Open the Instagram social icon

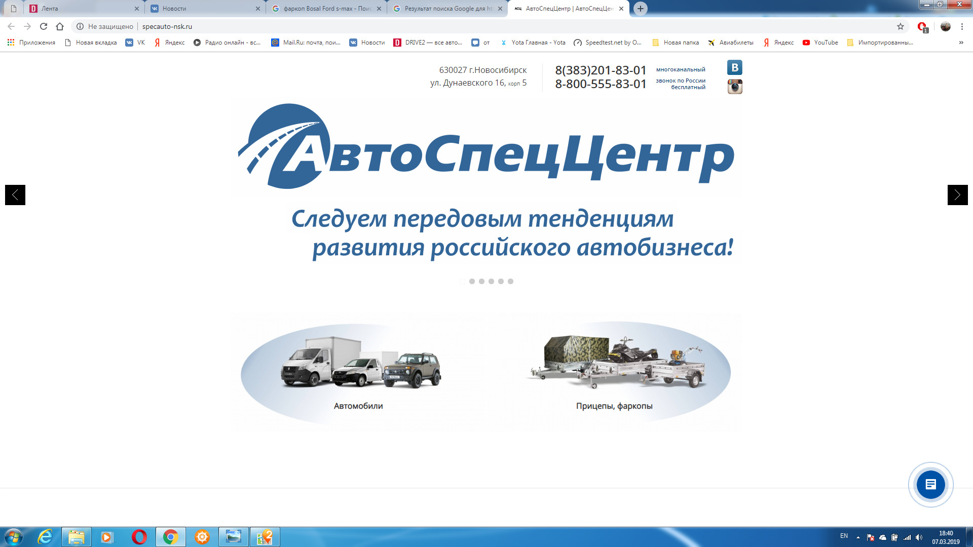click(734, 87)
